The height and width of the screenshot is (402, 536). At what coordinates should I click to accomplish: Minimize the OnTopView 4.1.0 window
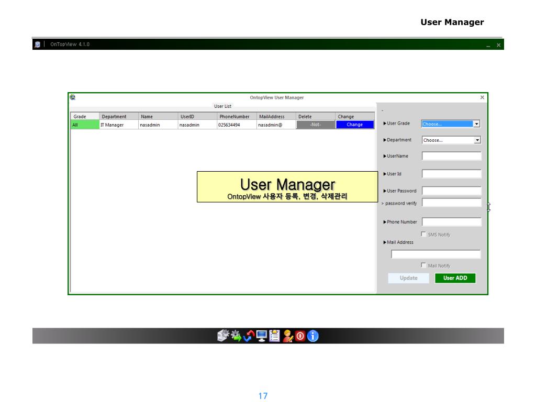tap(488, 45)
